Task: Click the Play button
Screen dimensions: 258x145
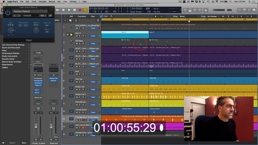Action: 69,10
